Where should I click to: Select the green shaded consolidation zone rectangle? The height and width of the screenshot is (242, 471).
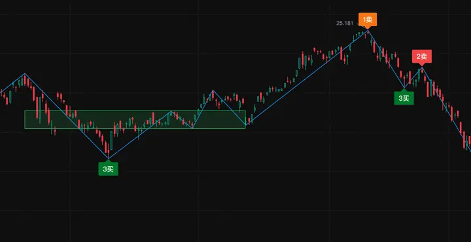coord(135,120)
